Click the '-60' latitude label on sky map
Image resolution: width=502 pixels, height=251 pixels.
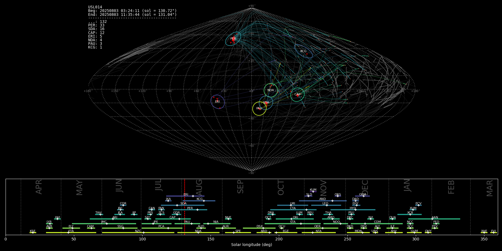tap(251, 146)
